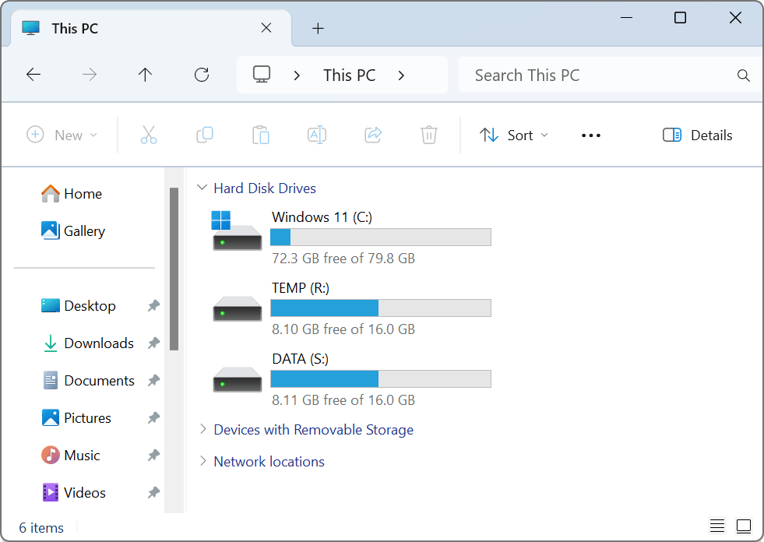
Task: Click the DATA (S:) usage bar
Action: pyautogui.click(x=381, y=378)
